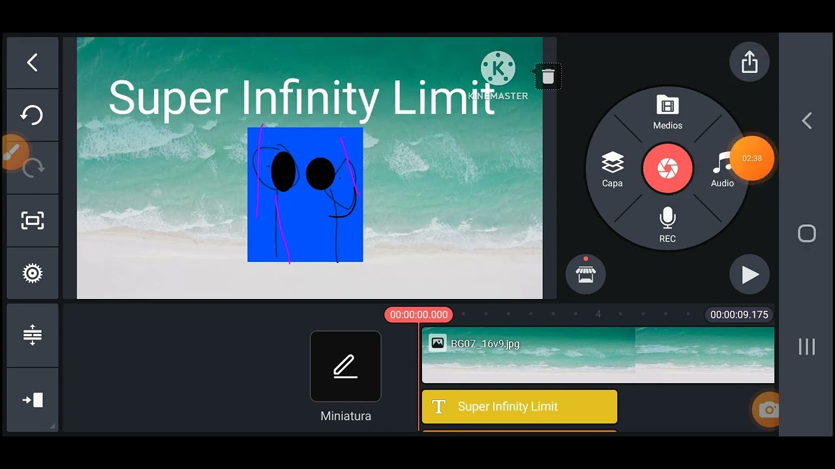Open the Medios media browser

667,112
